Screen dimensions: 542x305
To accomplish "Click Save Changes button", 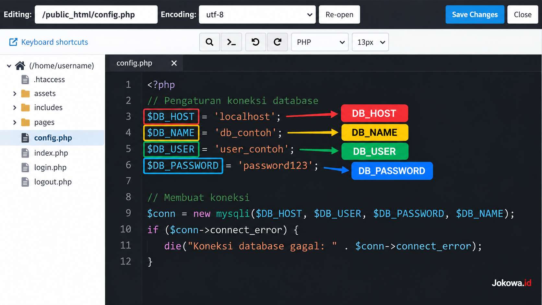I will pyautogui.click(x=475, y=15).
